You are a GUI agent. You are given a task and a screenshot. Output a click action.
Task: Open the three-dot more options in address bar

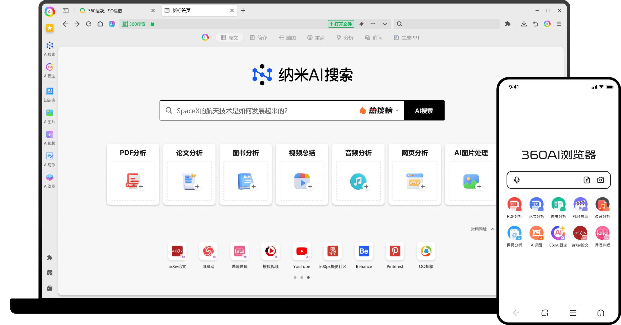373,24
